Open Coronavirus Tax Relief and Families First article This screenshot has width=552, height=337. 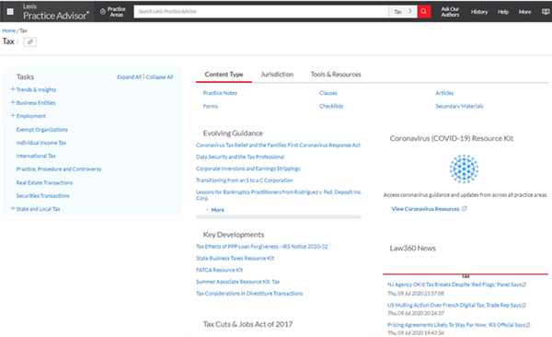(278, 145)
